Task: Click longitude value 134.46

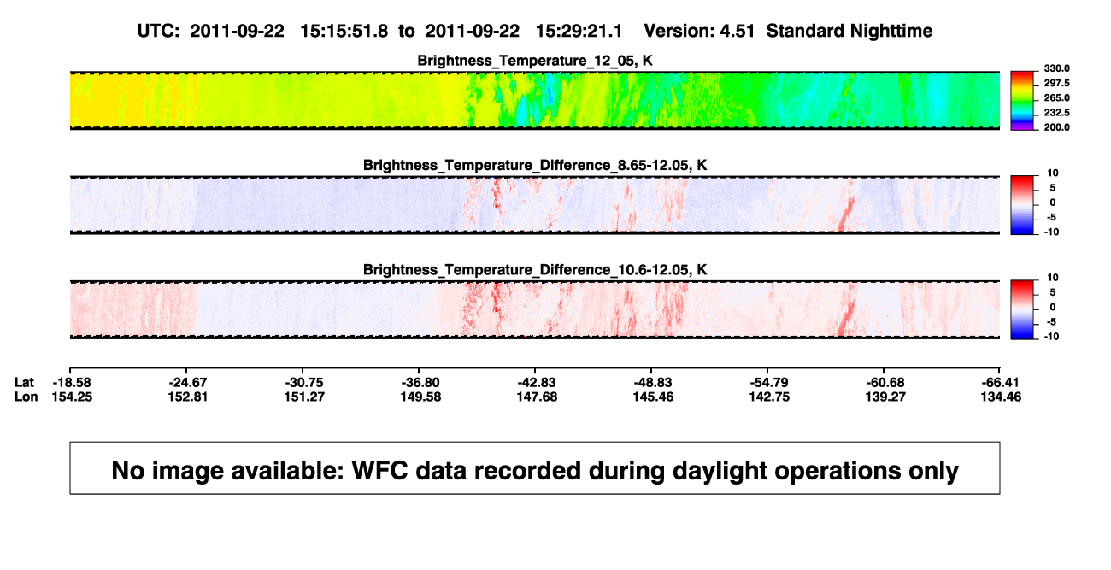Action: pos(1000,397)
